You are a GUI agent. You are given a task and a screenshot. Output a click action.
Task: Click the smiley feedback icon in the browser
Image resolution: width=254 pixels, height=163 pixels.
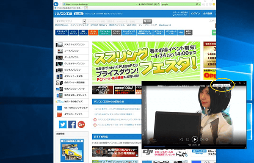tap(214, 4)
